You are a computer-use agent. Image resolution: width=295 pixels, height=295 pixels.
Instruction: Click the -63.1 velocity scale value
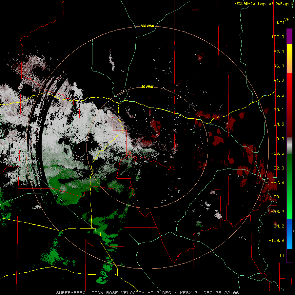click(x=278, y=197)
